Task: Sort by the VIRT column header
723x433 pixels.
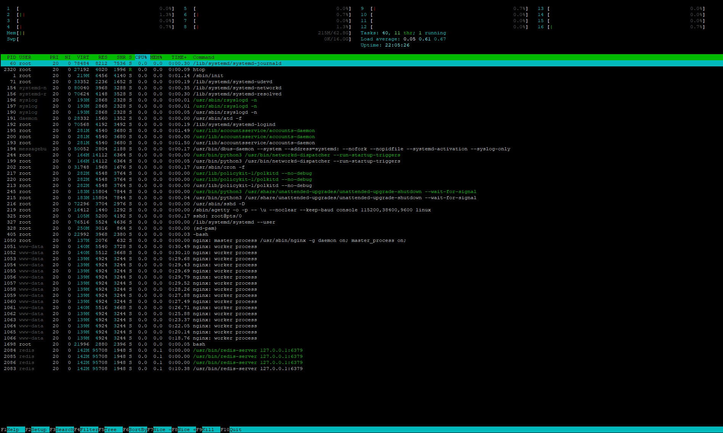Action: coord(83,57)
